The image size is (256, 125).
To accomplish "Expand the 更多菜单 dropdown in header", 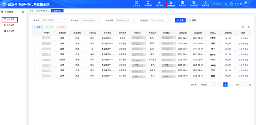I will point(218,4).
